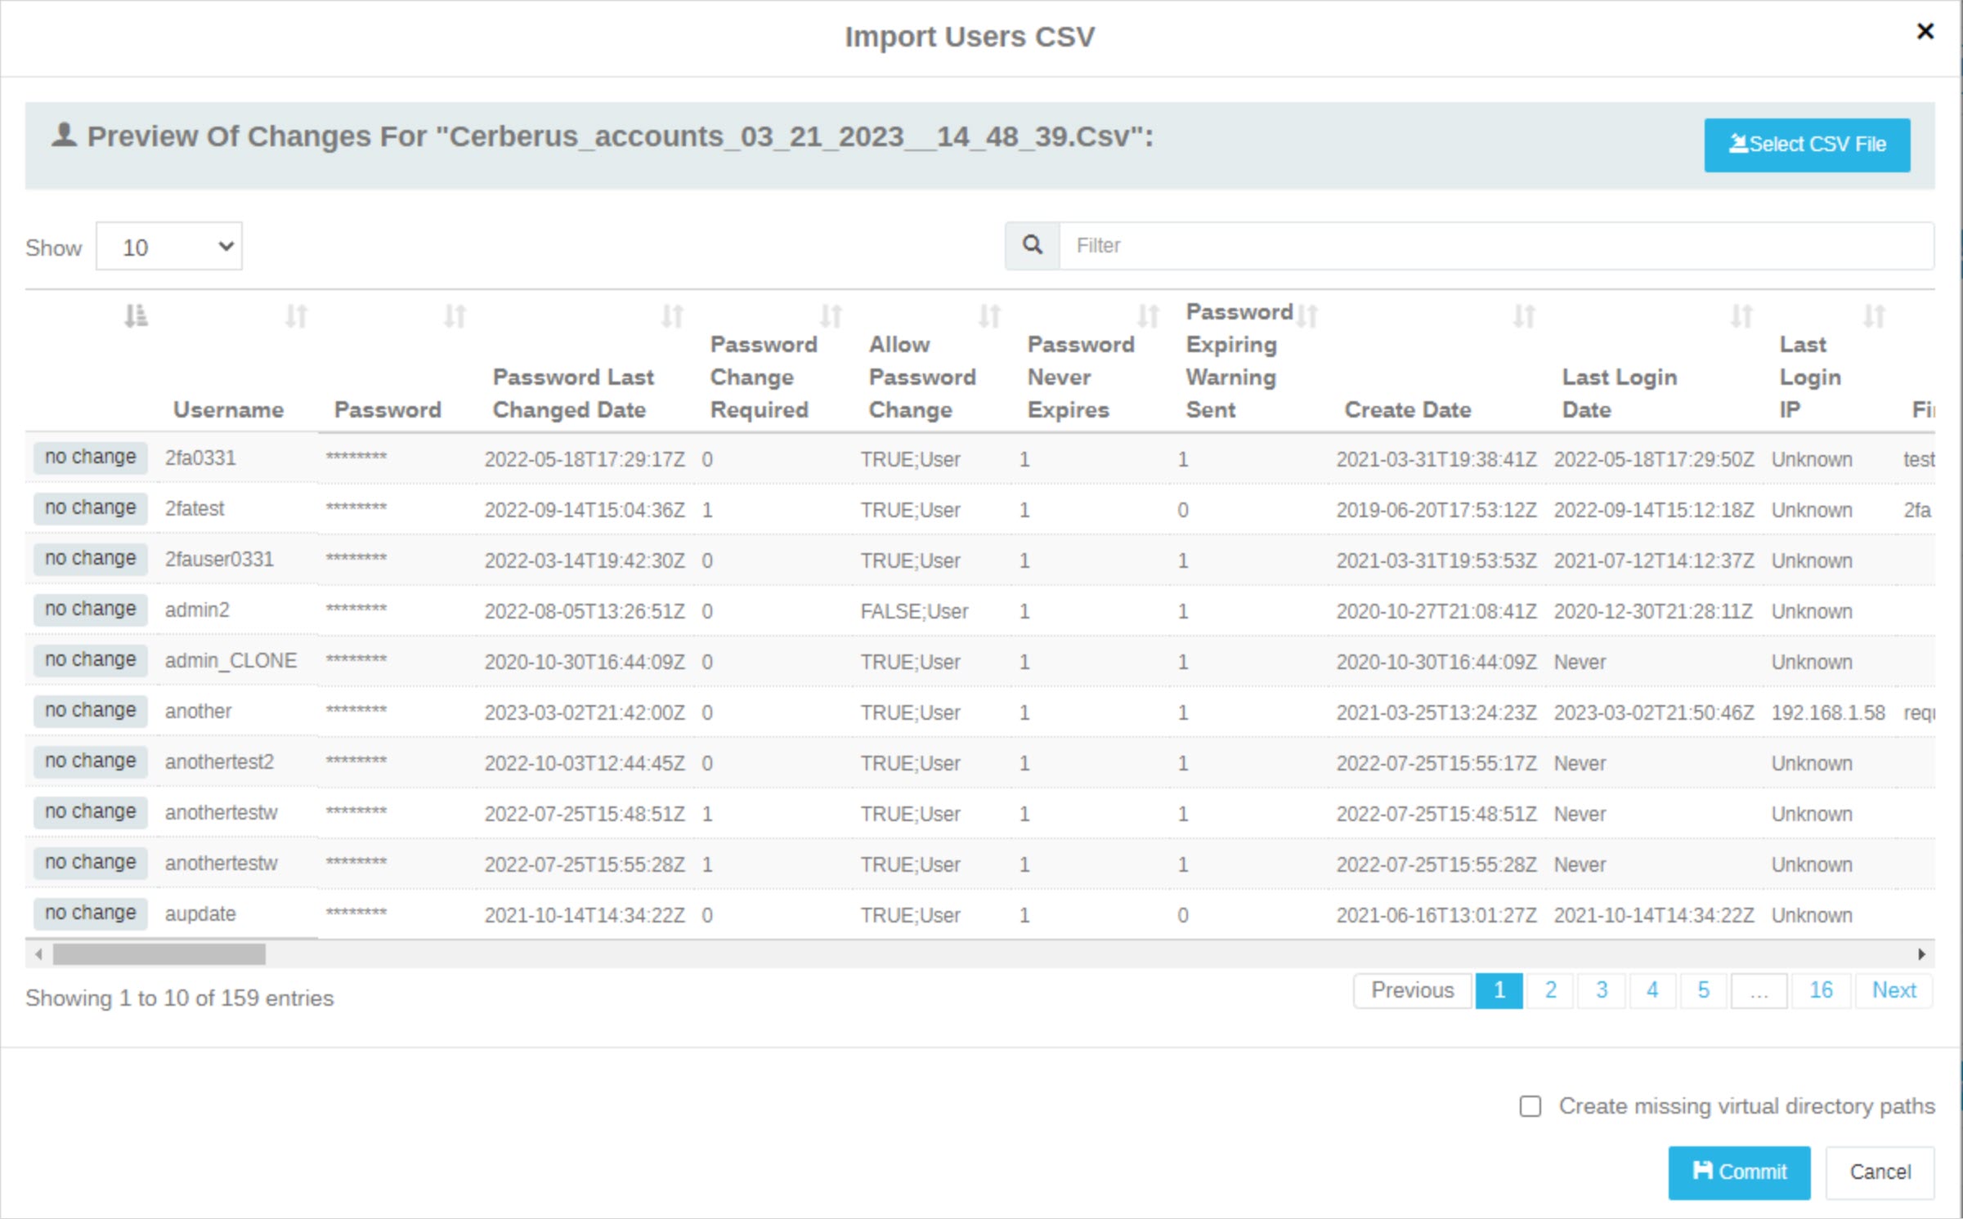Click the right arrow of horizontal scrollbar
1963x1219 pixels.
point(1921,953)
